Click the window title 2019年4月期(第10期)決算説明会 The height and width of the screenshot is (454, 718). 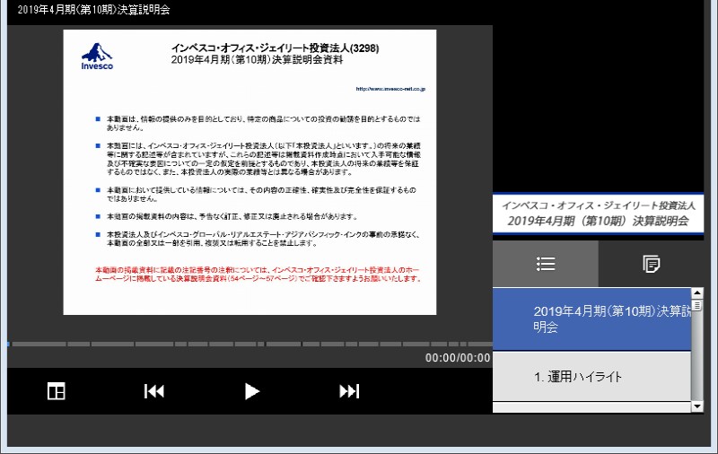pos(94,10)
